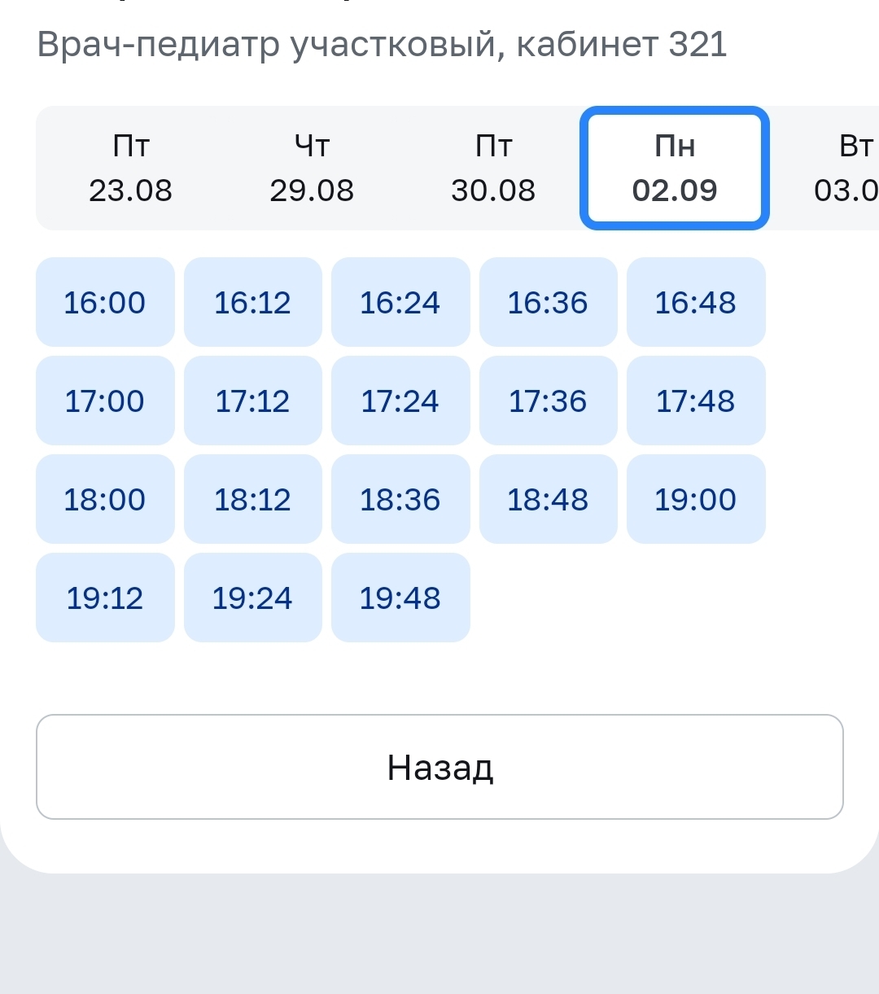Tap the 17:00 time slot
The image size is (879, 994).
pos(105,401)
